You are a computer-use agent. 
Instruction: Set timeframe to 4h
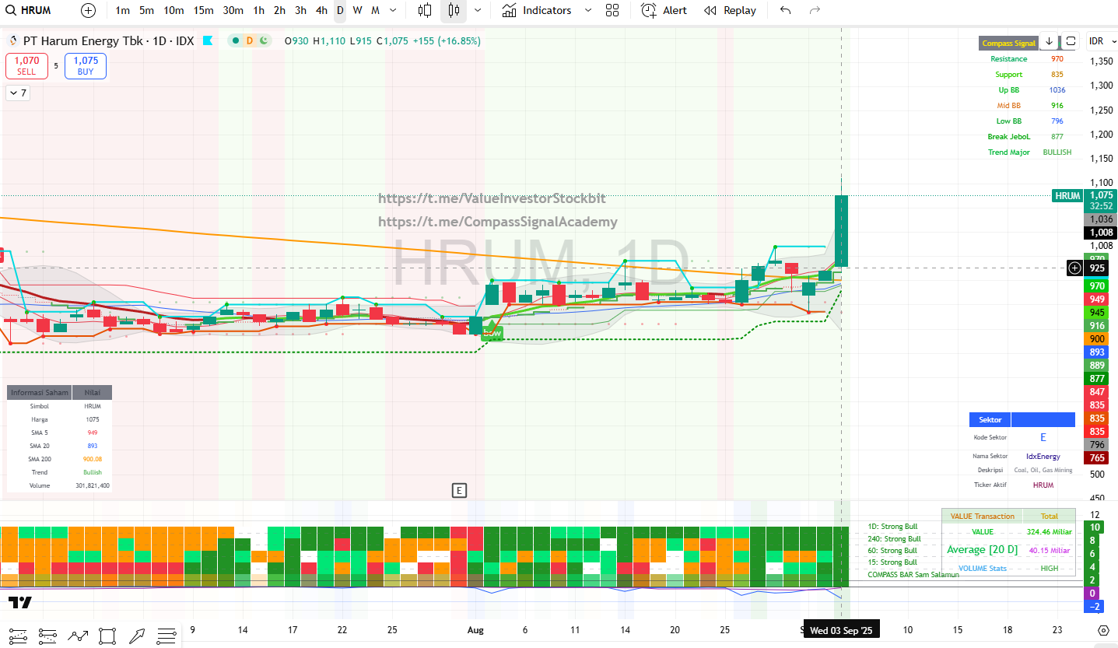coord(321,10)
